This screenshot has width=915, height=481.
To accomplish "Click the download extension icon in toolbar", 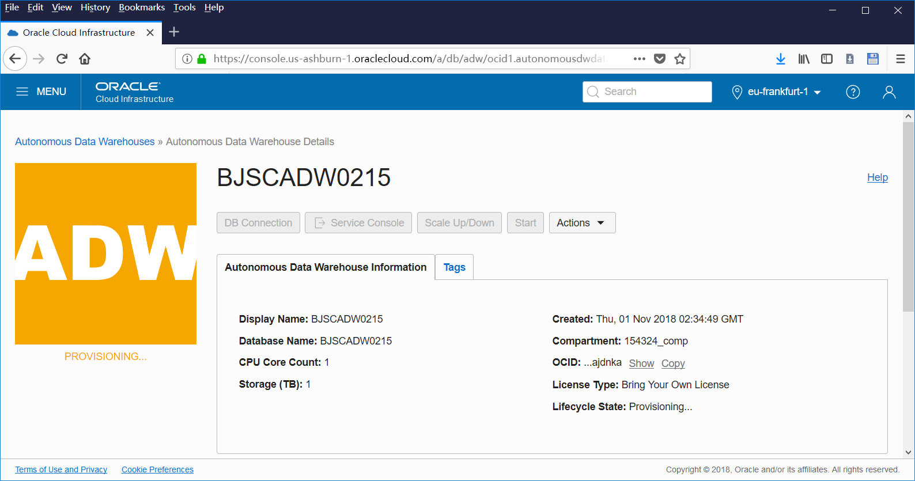I will (x=850, y=59).
